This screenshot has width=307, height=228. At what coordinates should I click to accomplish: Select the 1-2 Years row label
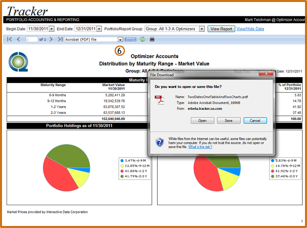[x=58, y=107]
